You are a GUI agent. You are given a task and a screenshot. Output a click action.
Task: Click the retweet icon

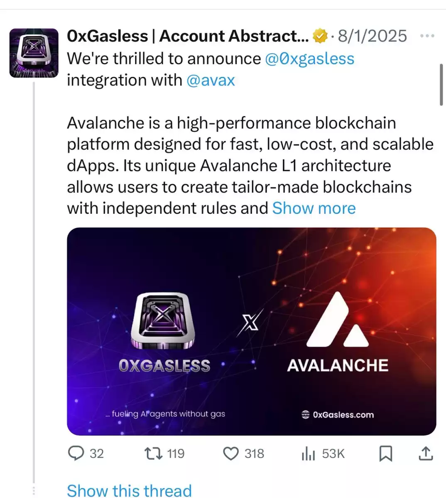153,454
